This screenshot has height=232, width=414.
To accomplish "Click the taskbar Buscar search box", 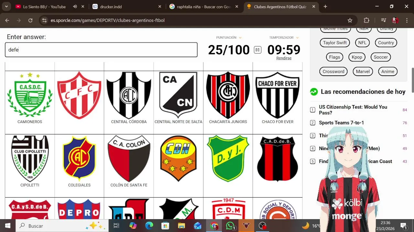I will pos(62,226).
